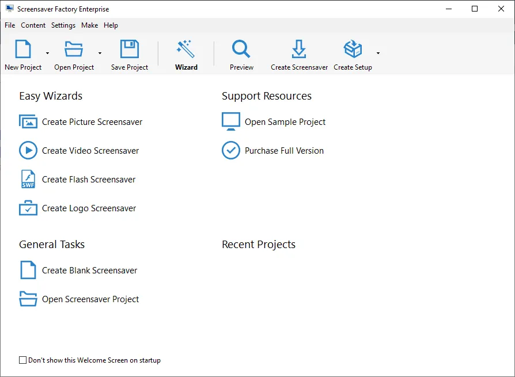Click the Save Project floppy disk icon
The height and width of the screenshot is (377, 515).
[130, 49]
